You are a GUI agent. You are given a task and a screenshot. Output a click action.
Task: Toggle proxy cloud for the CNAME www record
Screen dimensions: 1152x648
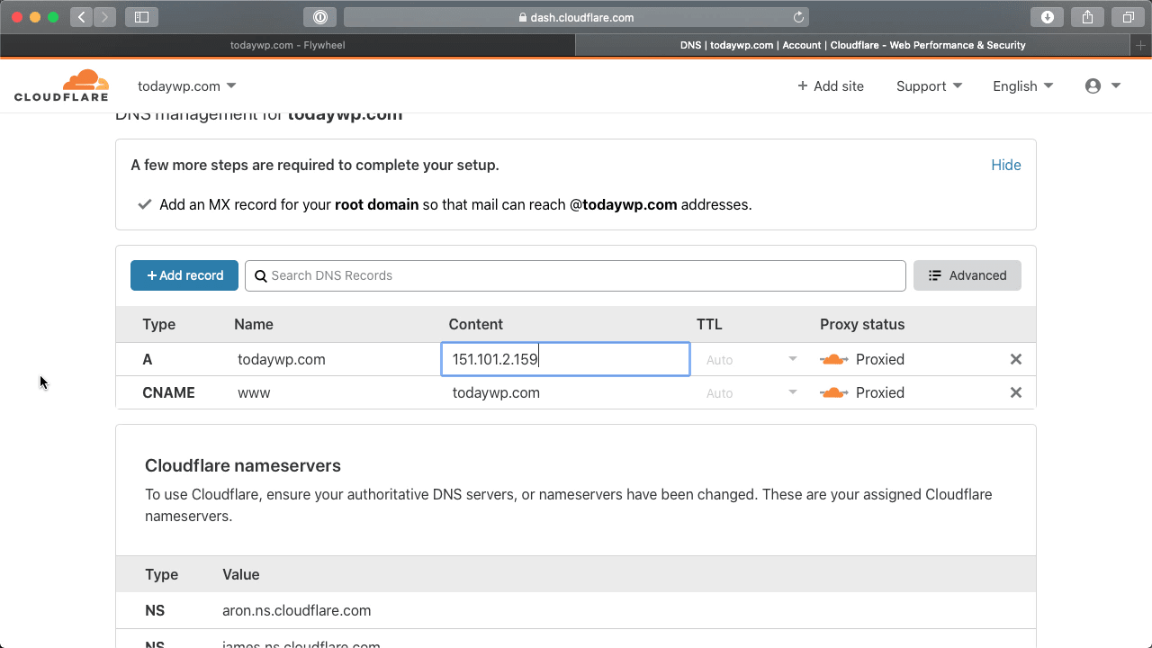click(834, 392)
